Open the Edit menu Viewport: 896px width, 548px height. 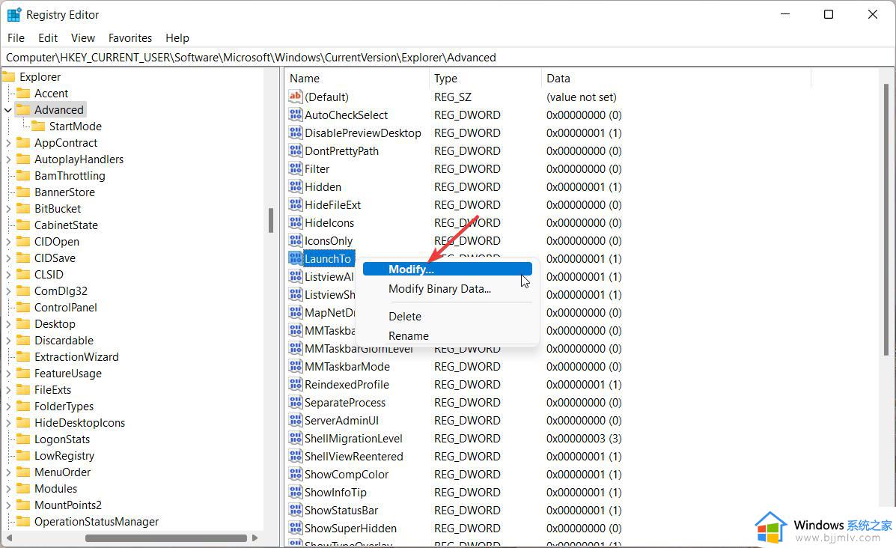click(48, 37)
